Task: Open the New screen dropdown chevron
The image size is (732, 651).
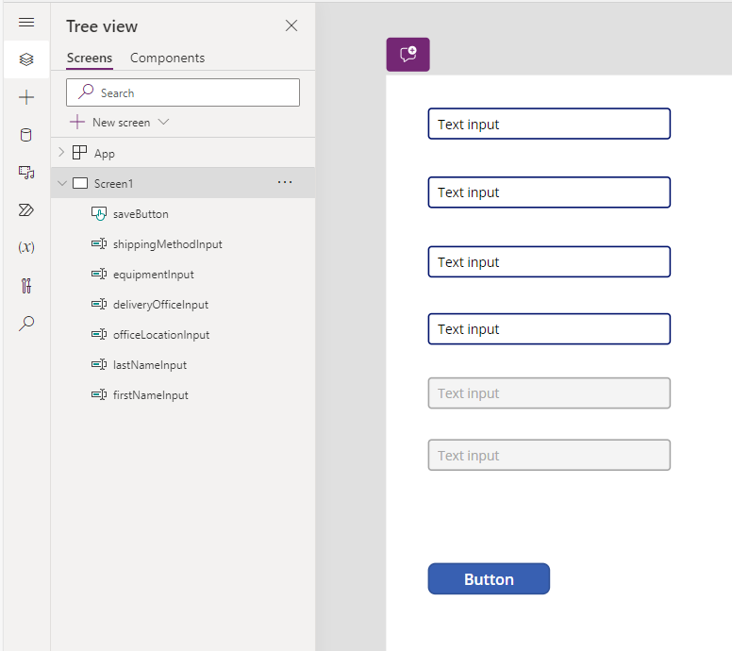Action: pos(163,122)
